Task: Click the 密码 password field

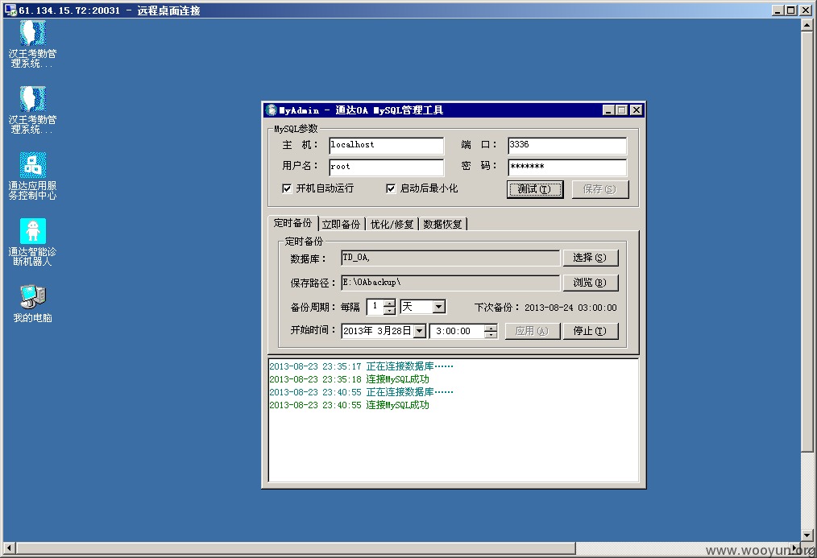Action: (x=567, y=167)
